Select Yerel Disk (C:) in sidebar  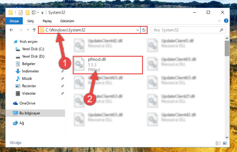tap(33, 49)
